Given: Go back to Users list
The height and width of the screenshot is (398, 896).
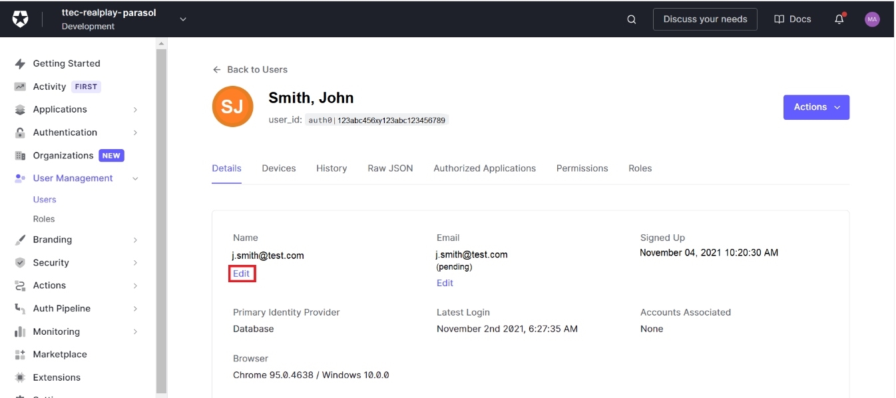Looking at the screenshot, I should pyautogui.click(x=250, y=69).
